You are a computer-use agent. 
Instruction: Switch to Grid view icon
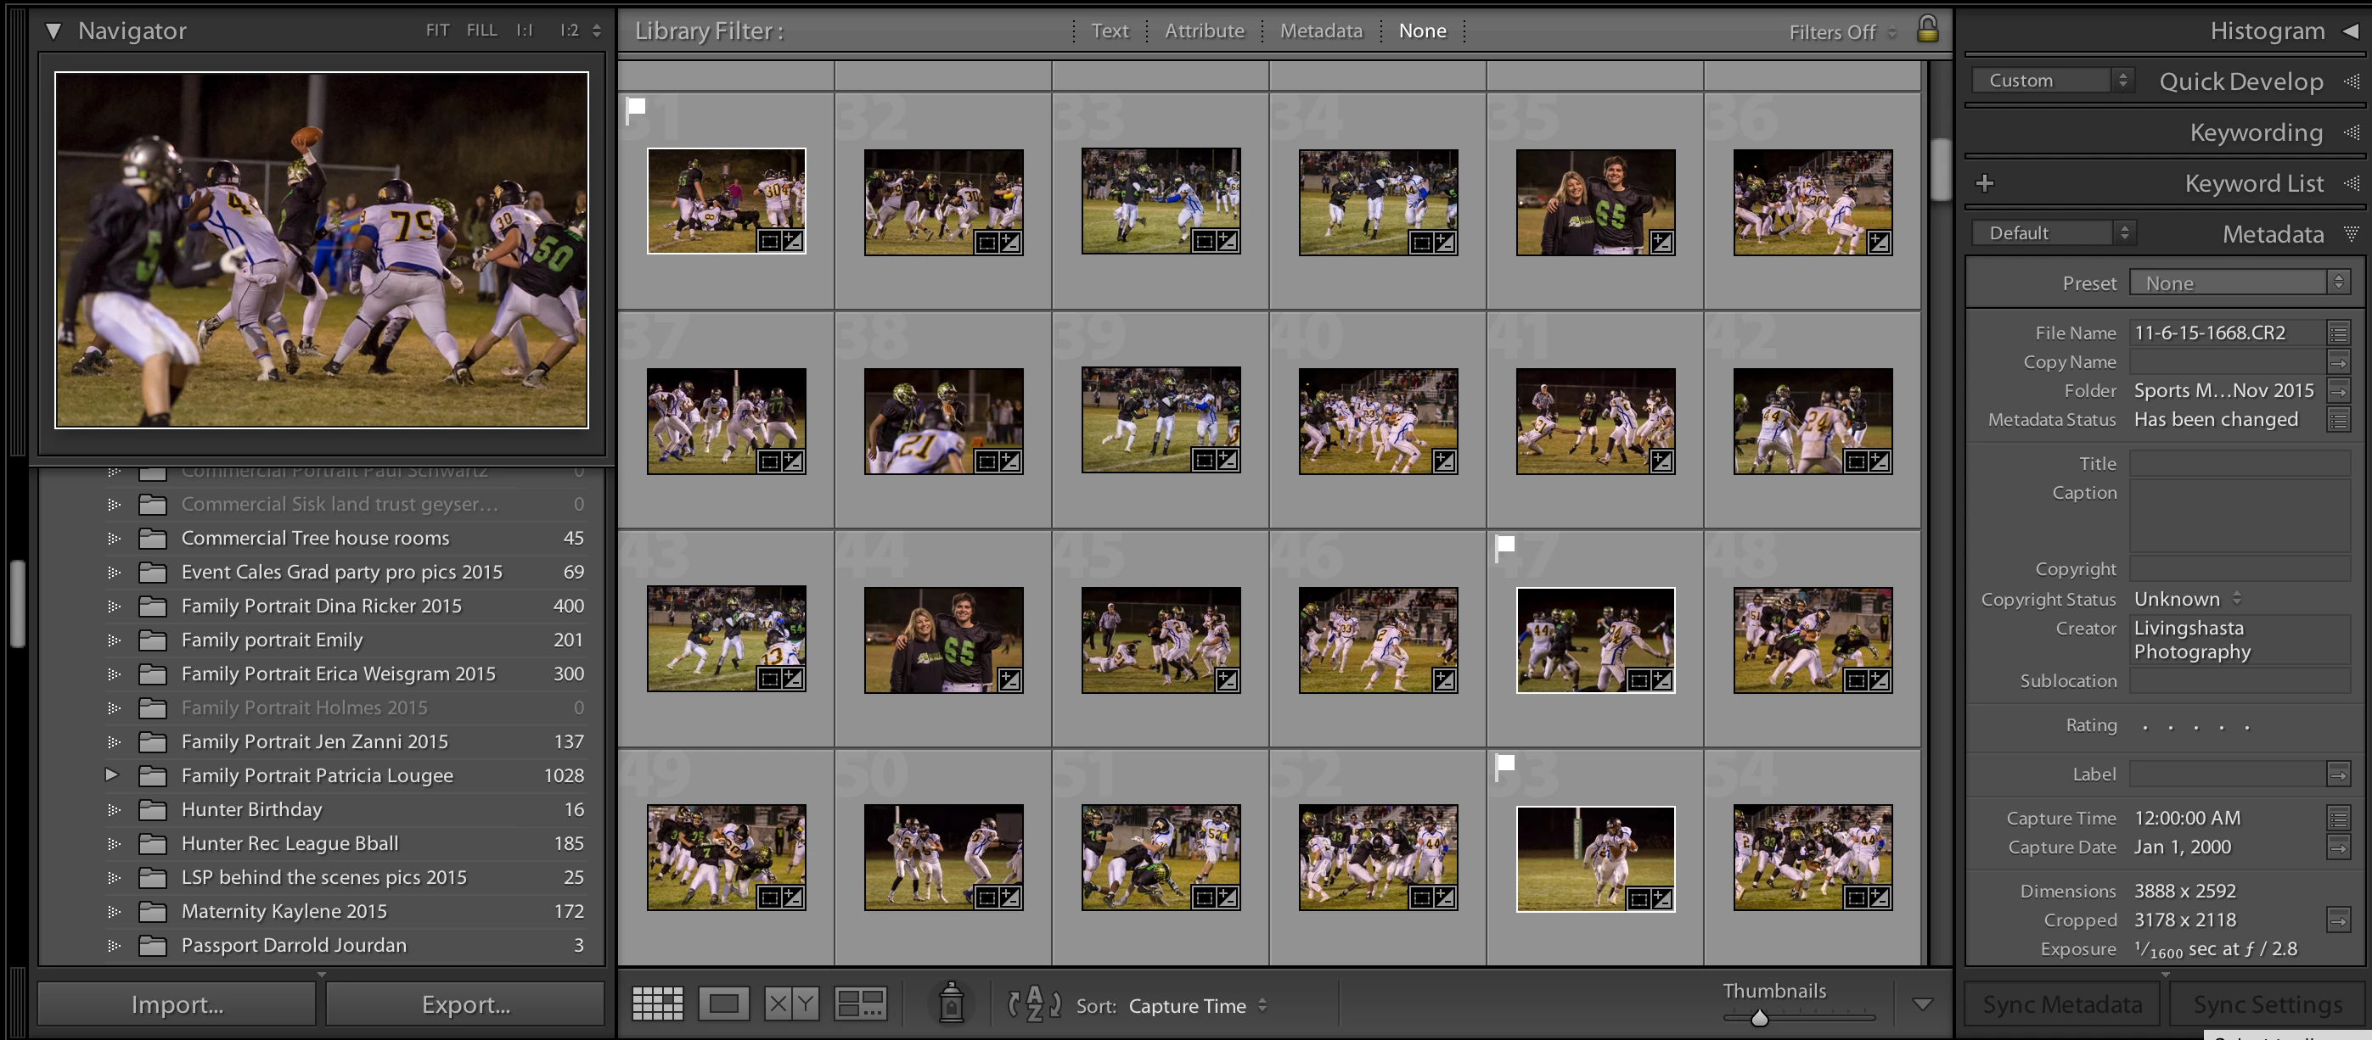657,1004
